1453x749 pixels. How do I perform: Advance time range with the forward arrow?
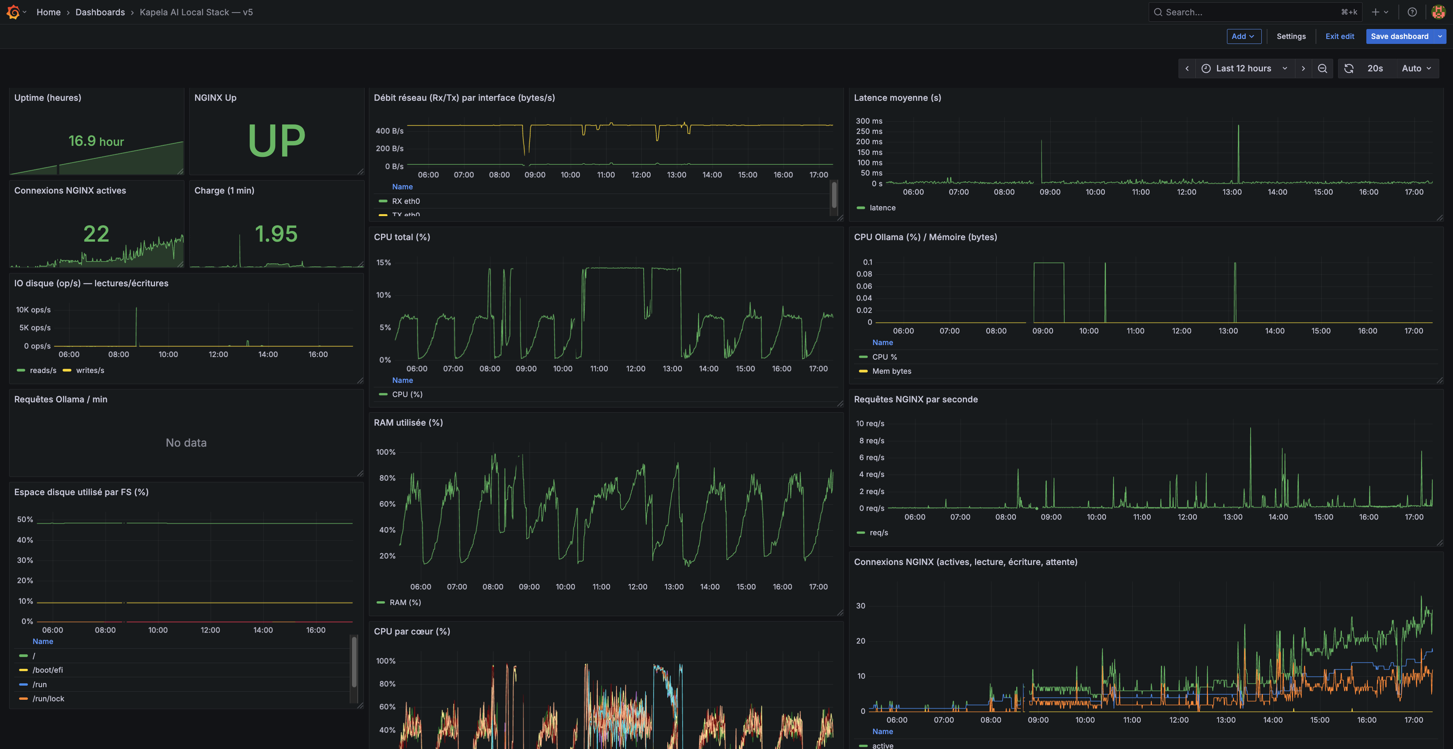tap(1303, 68)
